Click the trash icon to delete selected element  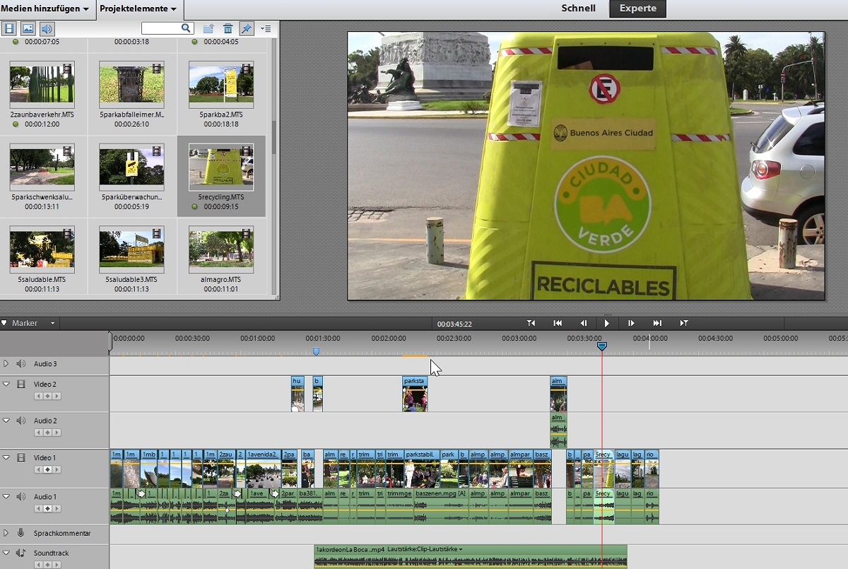click(228, 29)
